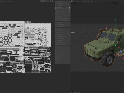Click the Flip Sequence command
Image resolution: width=124 pixels, height=93 pixels.
coord(60,57)
